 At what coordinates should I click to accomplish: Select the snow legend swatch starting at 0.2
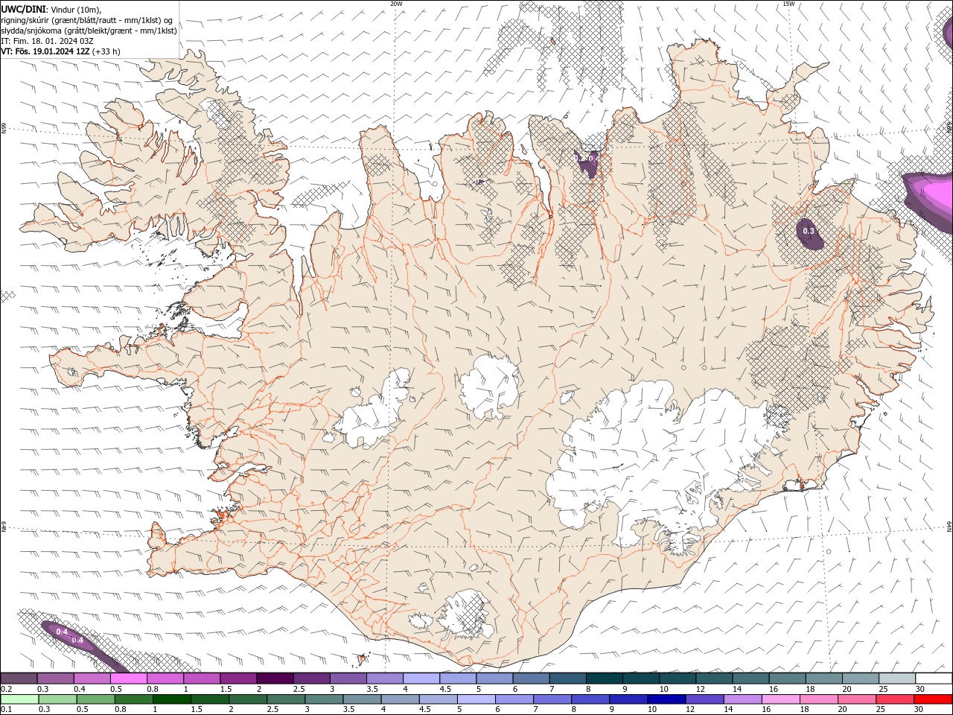point(19,679)
